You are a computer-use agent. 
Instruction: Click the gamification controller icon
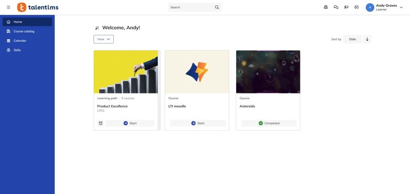coord(356,7)
